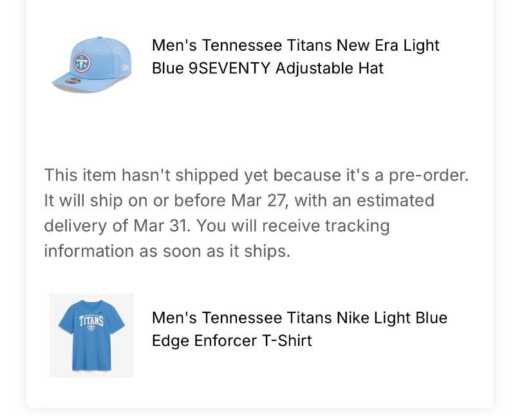Click the "Edge Enforcer T-Shirt" text line

[232, 340]
